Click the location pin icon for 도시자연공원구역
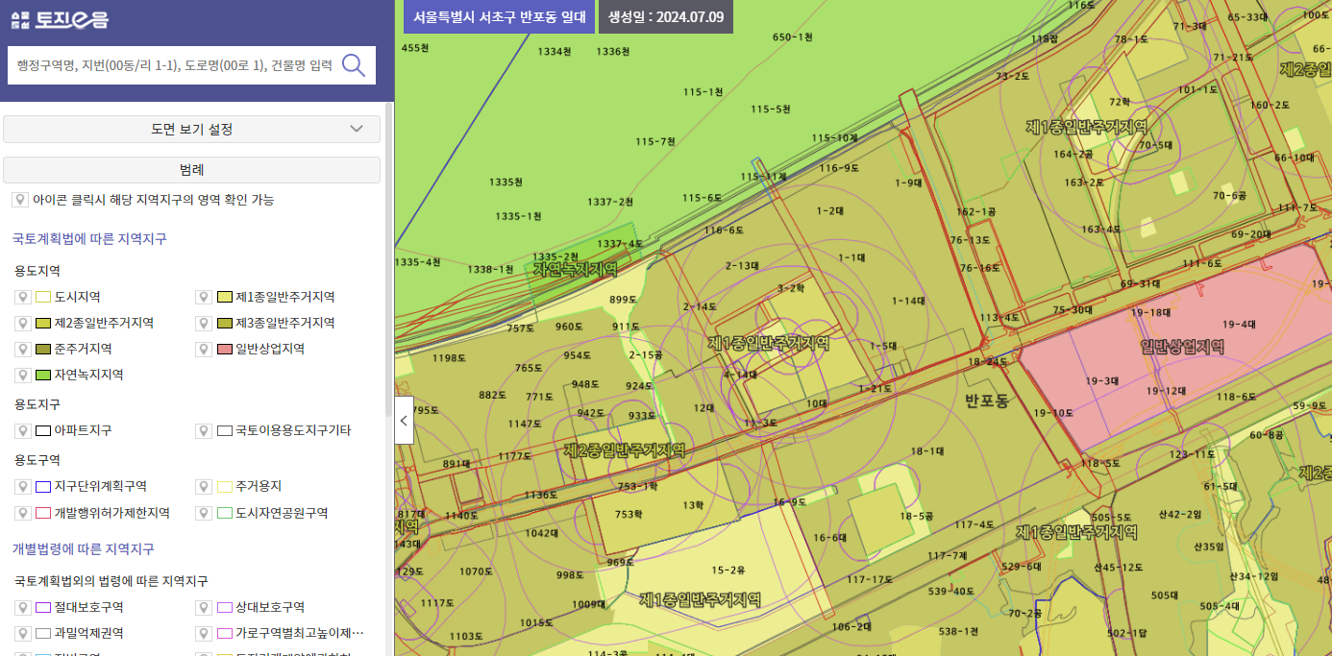Image resolution: width=1332 pixels, height=656 pixels. pos(203,513)
